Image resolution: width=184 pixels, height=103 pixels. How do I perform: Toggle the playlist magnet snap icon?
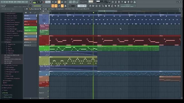pos(27,9)
